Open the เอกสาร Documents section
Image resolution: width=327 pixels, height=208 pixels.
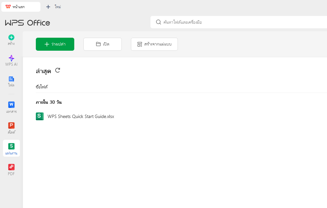[11, 105]
